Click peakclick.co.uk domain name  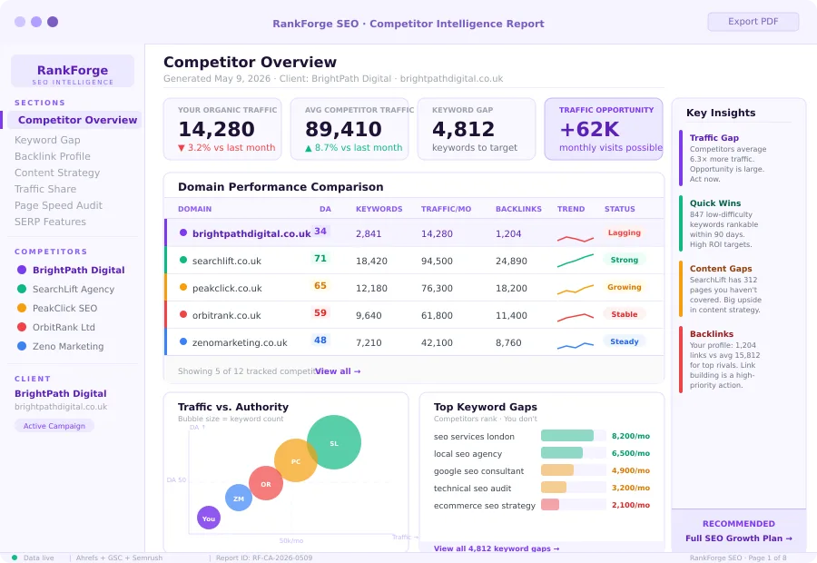click(227, 288)
